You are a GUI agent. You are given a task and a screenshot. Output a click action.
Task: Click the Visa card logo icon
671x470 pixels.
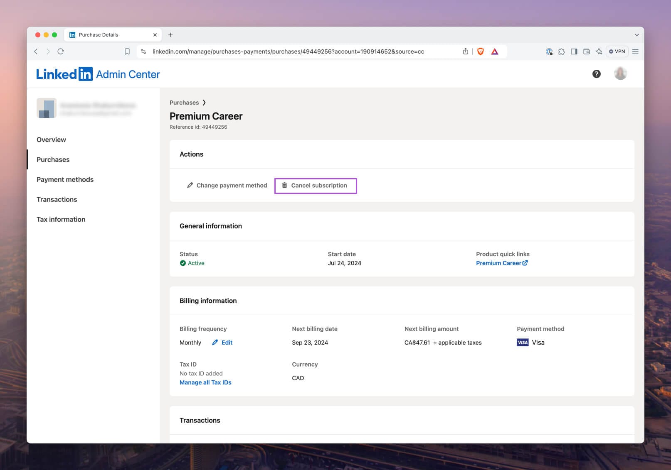coord(523,343)
